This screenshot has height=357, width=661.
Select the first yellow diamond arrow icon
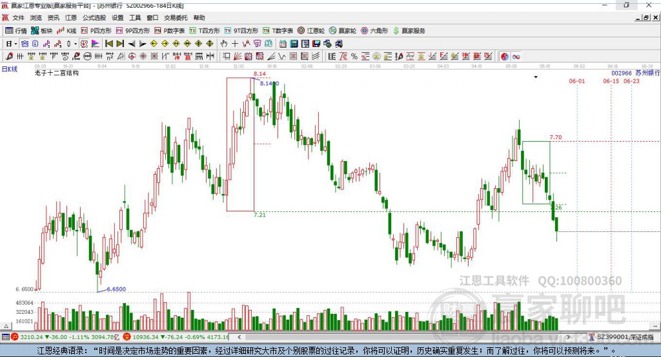point(154,44)
